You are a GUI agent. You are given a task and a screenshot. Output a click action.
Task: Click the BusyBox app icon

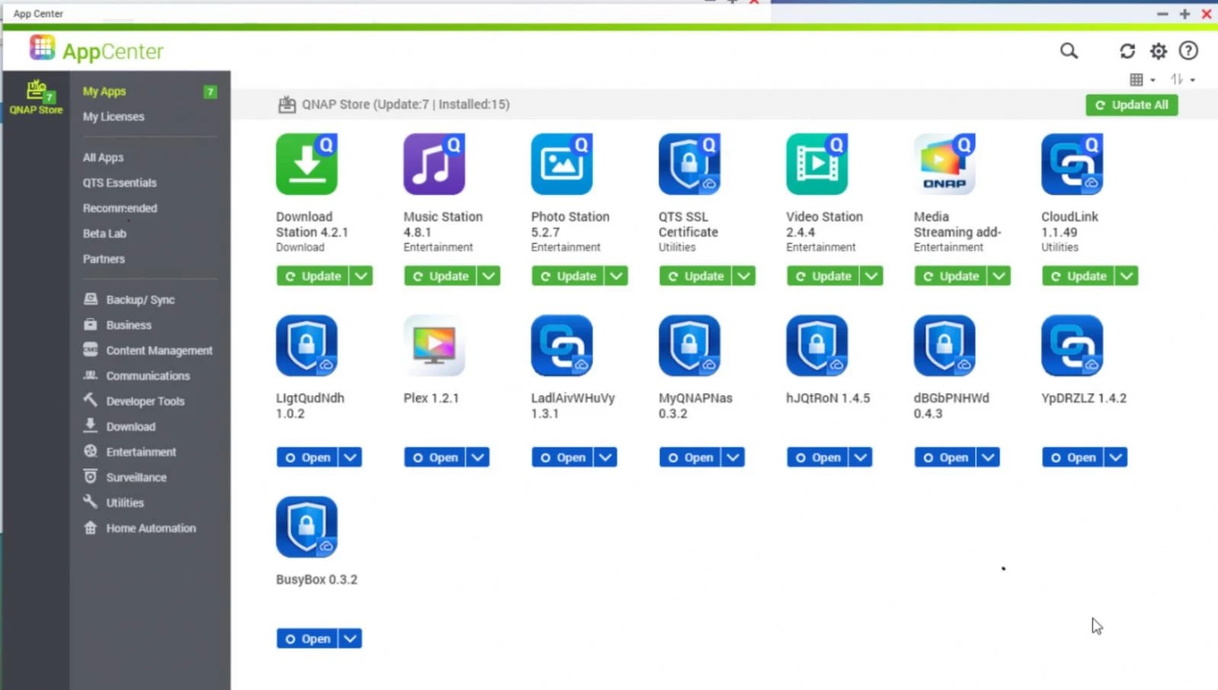(307, 527)
